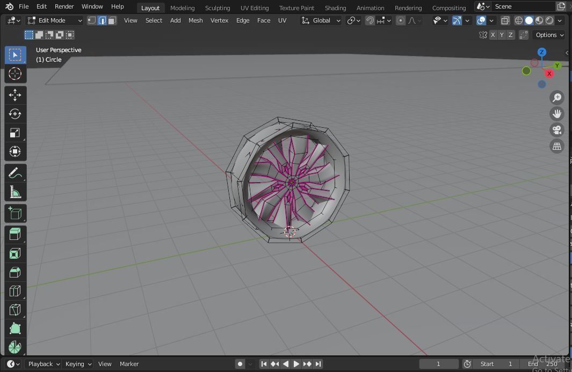Click the Y axis mirror button
This screenshot has width=572, height=372.
(x=501, y=34)
